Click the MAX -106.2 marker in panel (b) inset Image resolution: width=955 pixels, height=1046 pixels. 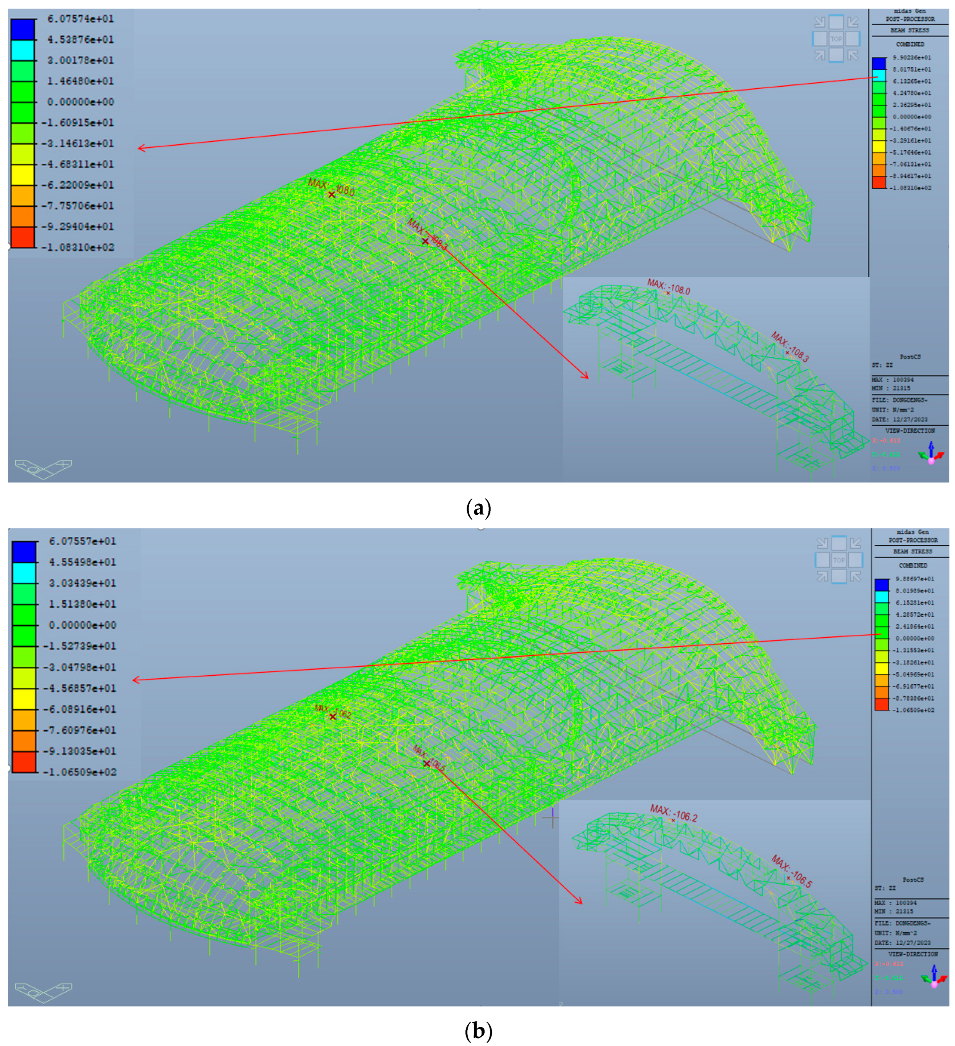click(x=674, y=820)
